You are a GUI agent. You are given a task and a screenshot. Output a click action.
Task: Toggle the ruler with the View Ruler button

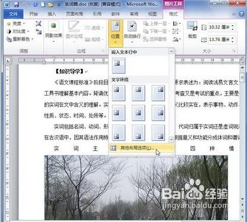click(x=242, y=61)
